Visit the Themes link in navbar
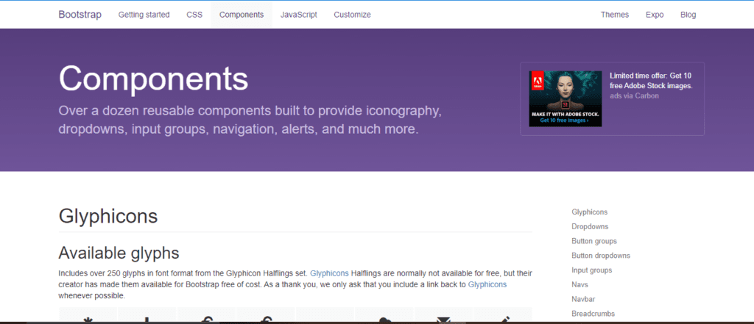This screenshot has width=754, height=324. coord(615,15)
